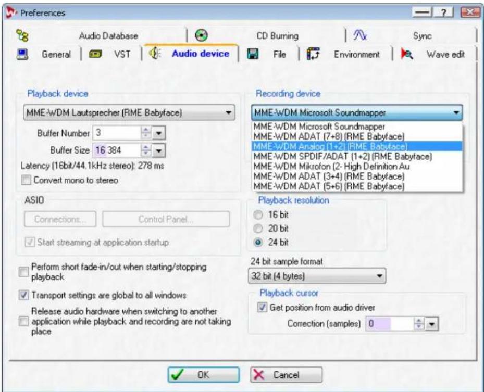Click the CD Burning disc icon
This screenshot has width=484, height=392.
point(201,35)
